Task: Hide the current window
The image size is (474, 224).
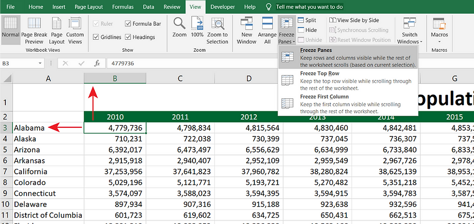Action: click(307, 30)
